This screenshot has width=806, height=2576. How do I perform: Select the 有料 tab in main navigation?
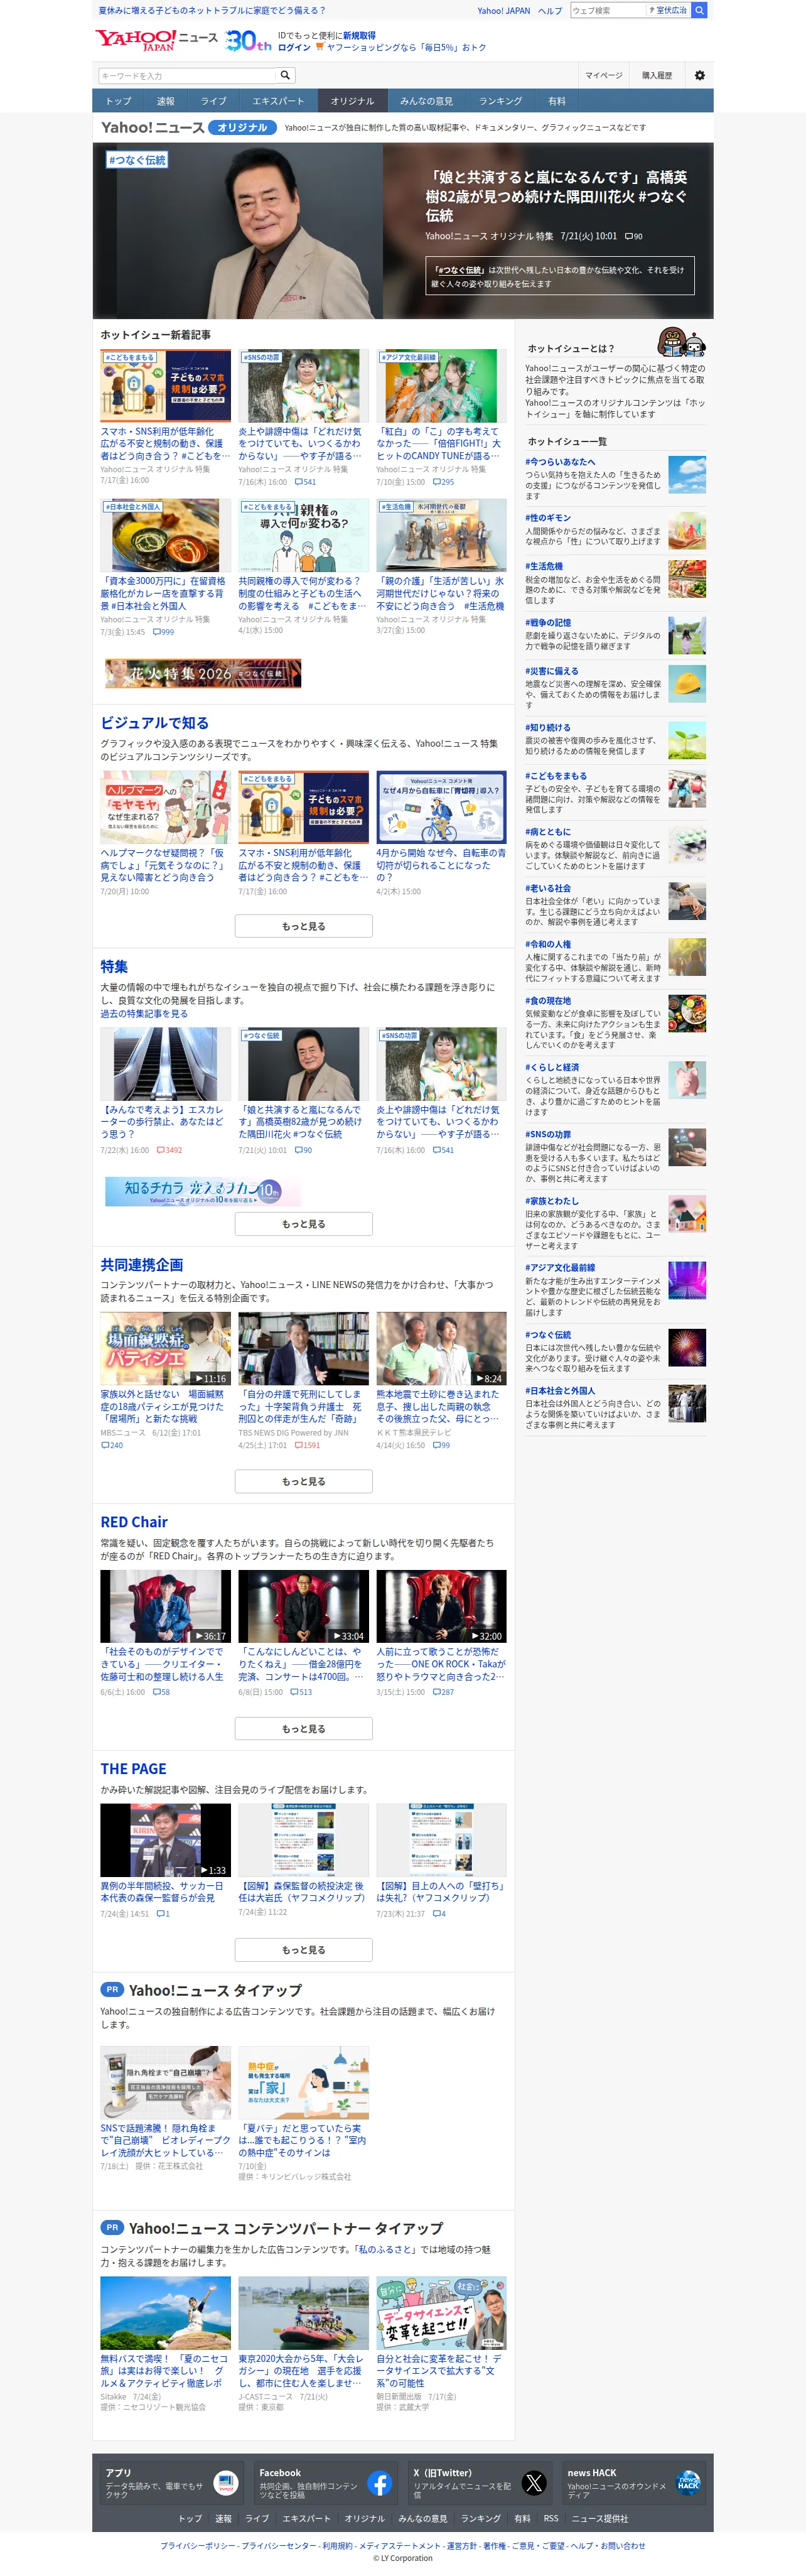coord(557,101)
